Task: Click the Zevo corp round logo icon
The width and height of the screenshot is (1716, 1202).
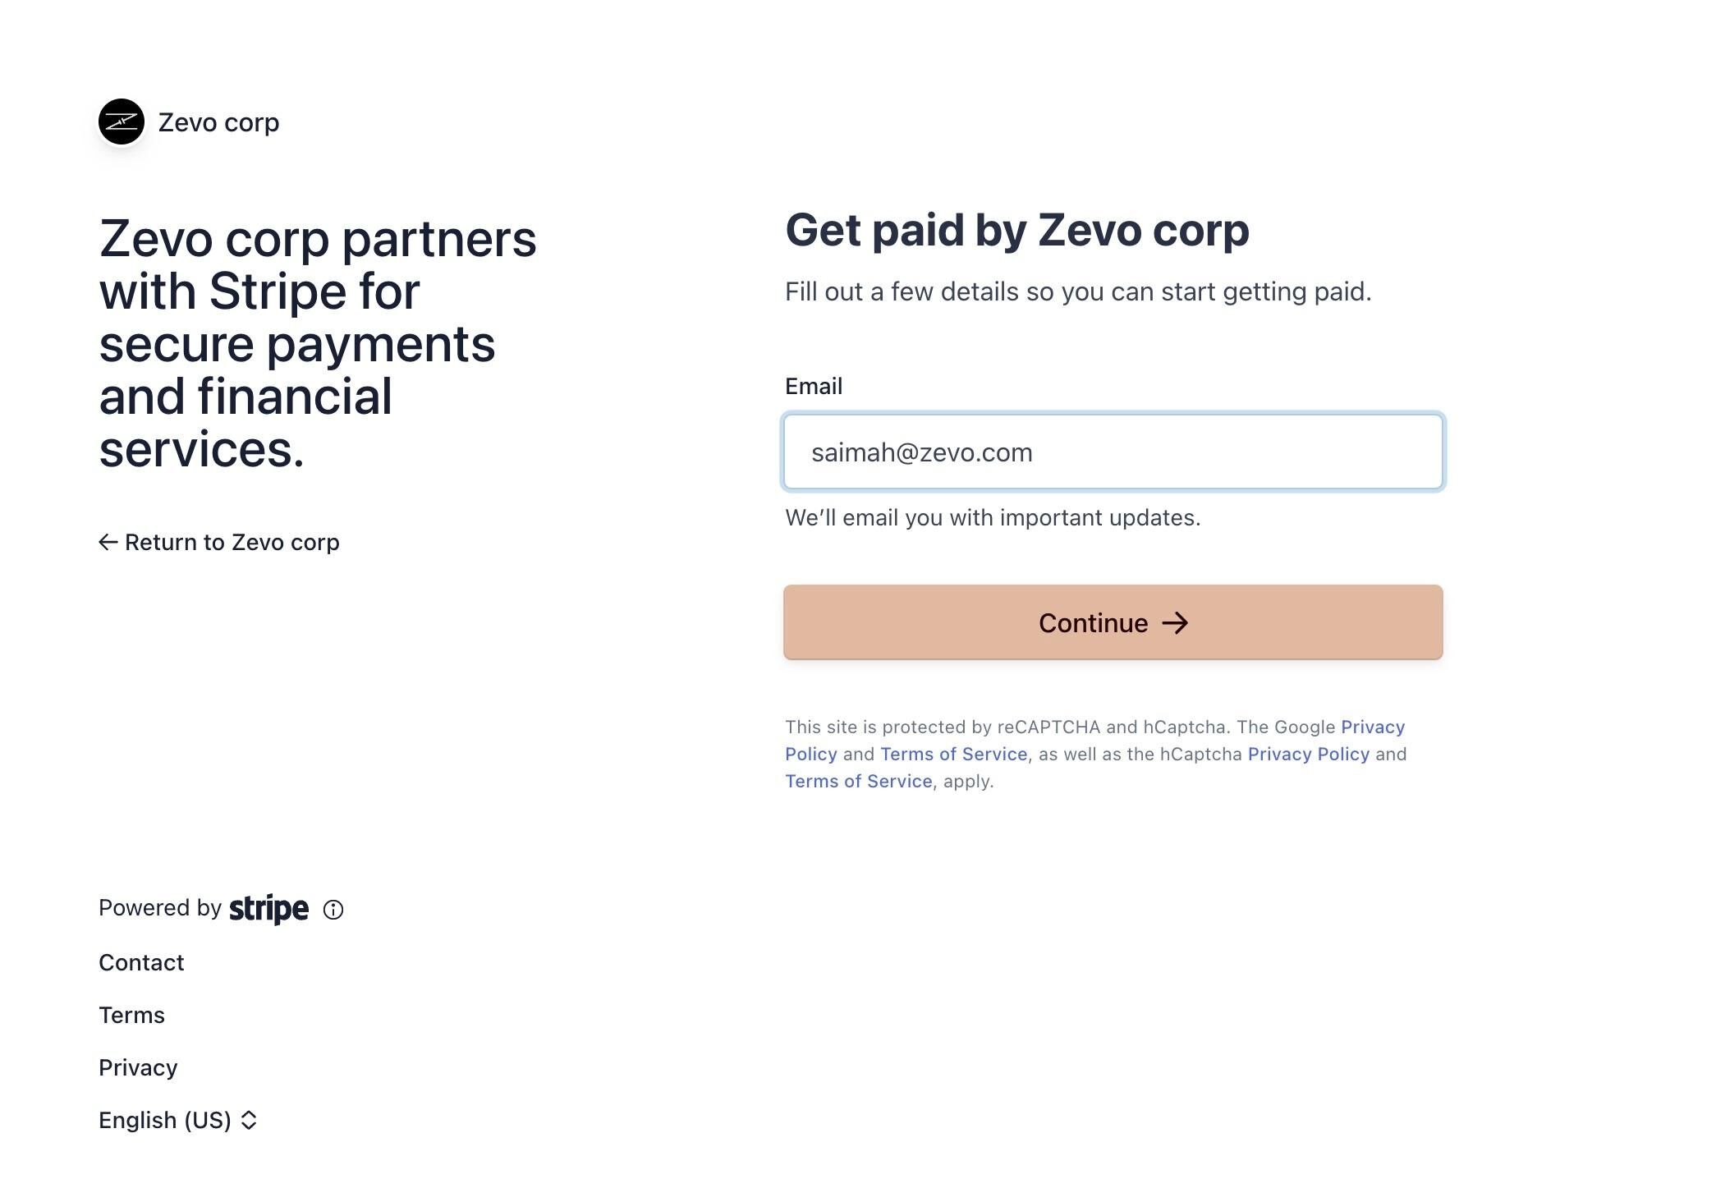Action: [x=122, y=122]
